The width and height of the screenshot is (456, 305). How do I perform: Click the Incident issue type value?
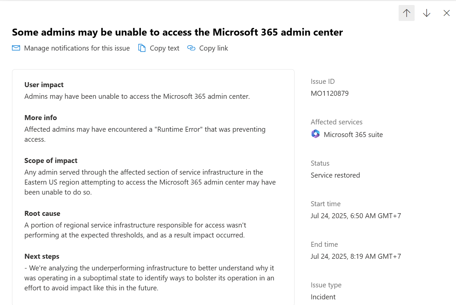pos(323,297)
